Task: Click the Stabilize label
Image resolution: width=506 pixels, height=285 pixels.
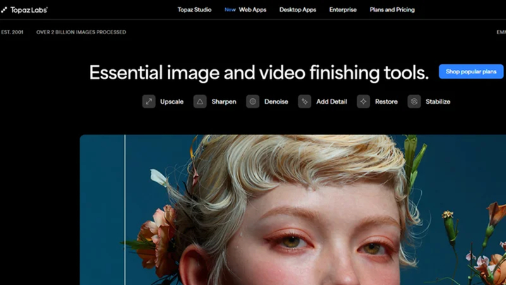Action: coord(438,102)
